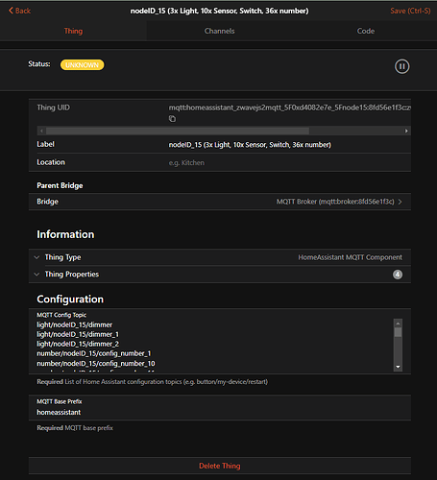
Task: Click the number/nodeID_15/config_number_1 line
Action: (x=94, y=353)
